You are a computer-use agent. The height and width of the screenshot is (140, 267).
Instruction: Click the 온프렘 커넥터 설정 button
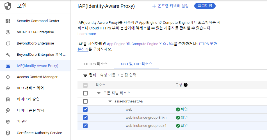[x=170, y=6]
